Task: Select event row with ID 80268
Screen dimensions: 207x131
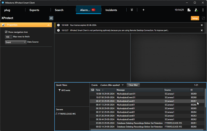Action: click(147, 97)
